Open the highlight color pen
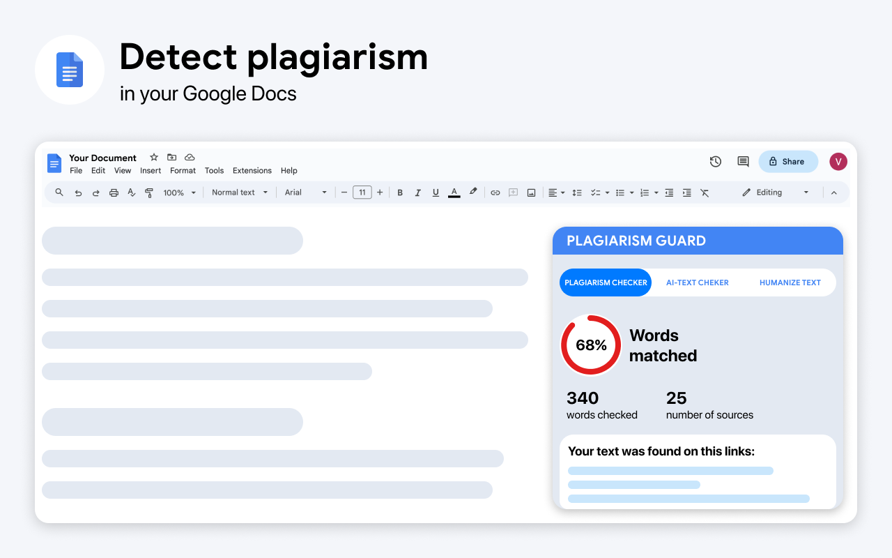This screenshot has height=558, width=892. click(x=473, y=192)
